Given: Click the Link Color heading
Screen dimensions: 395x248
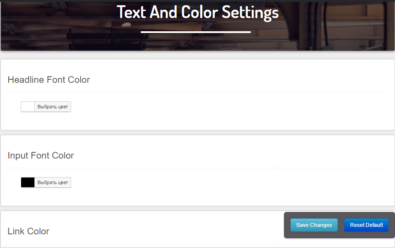Looking at the screenshot, I should point(28,231).
